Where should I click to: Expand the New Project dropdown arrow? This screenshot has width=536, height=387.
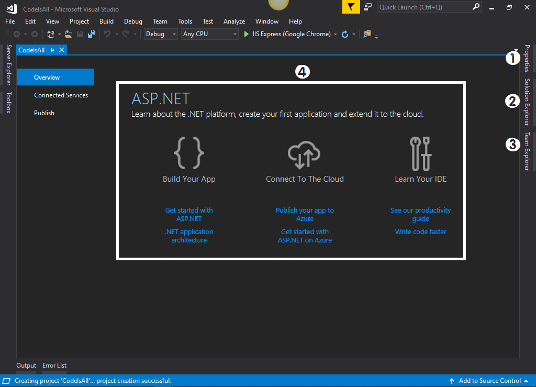tap(60, 34)
